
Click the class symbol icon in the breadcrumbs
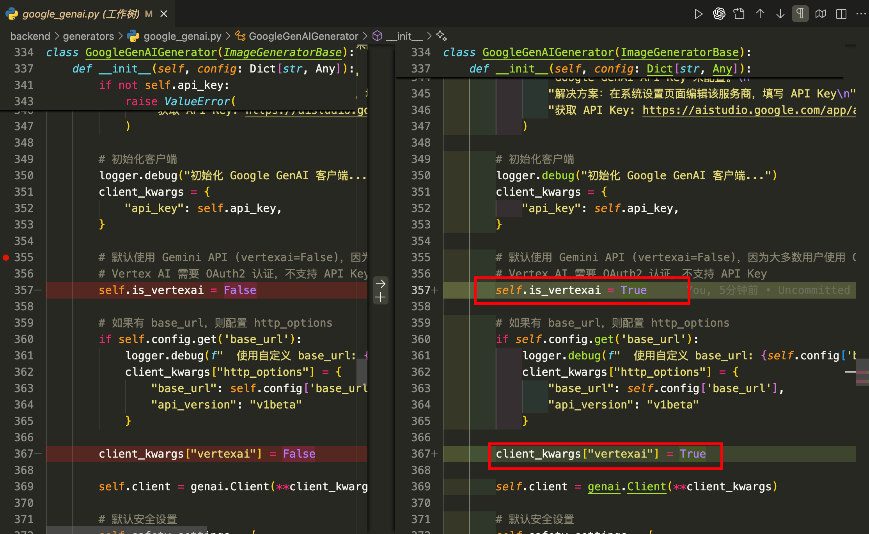click(240, 36)
